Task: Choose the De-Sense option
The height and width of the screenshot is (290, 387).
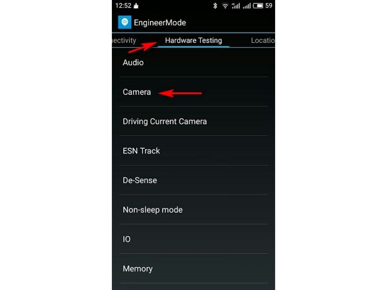Action: pyautogui.click(x=193, y=180)
